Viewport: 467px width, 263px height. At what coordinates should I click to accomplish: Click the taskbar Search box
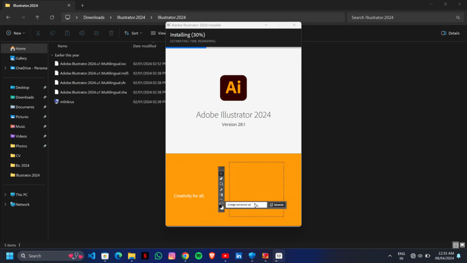point(51,256)
